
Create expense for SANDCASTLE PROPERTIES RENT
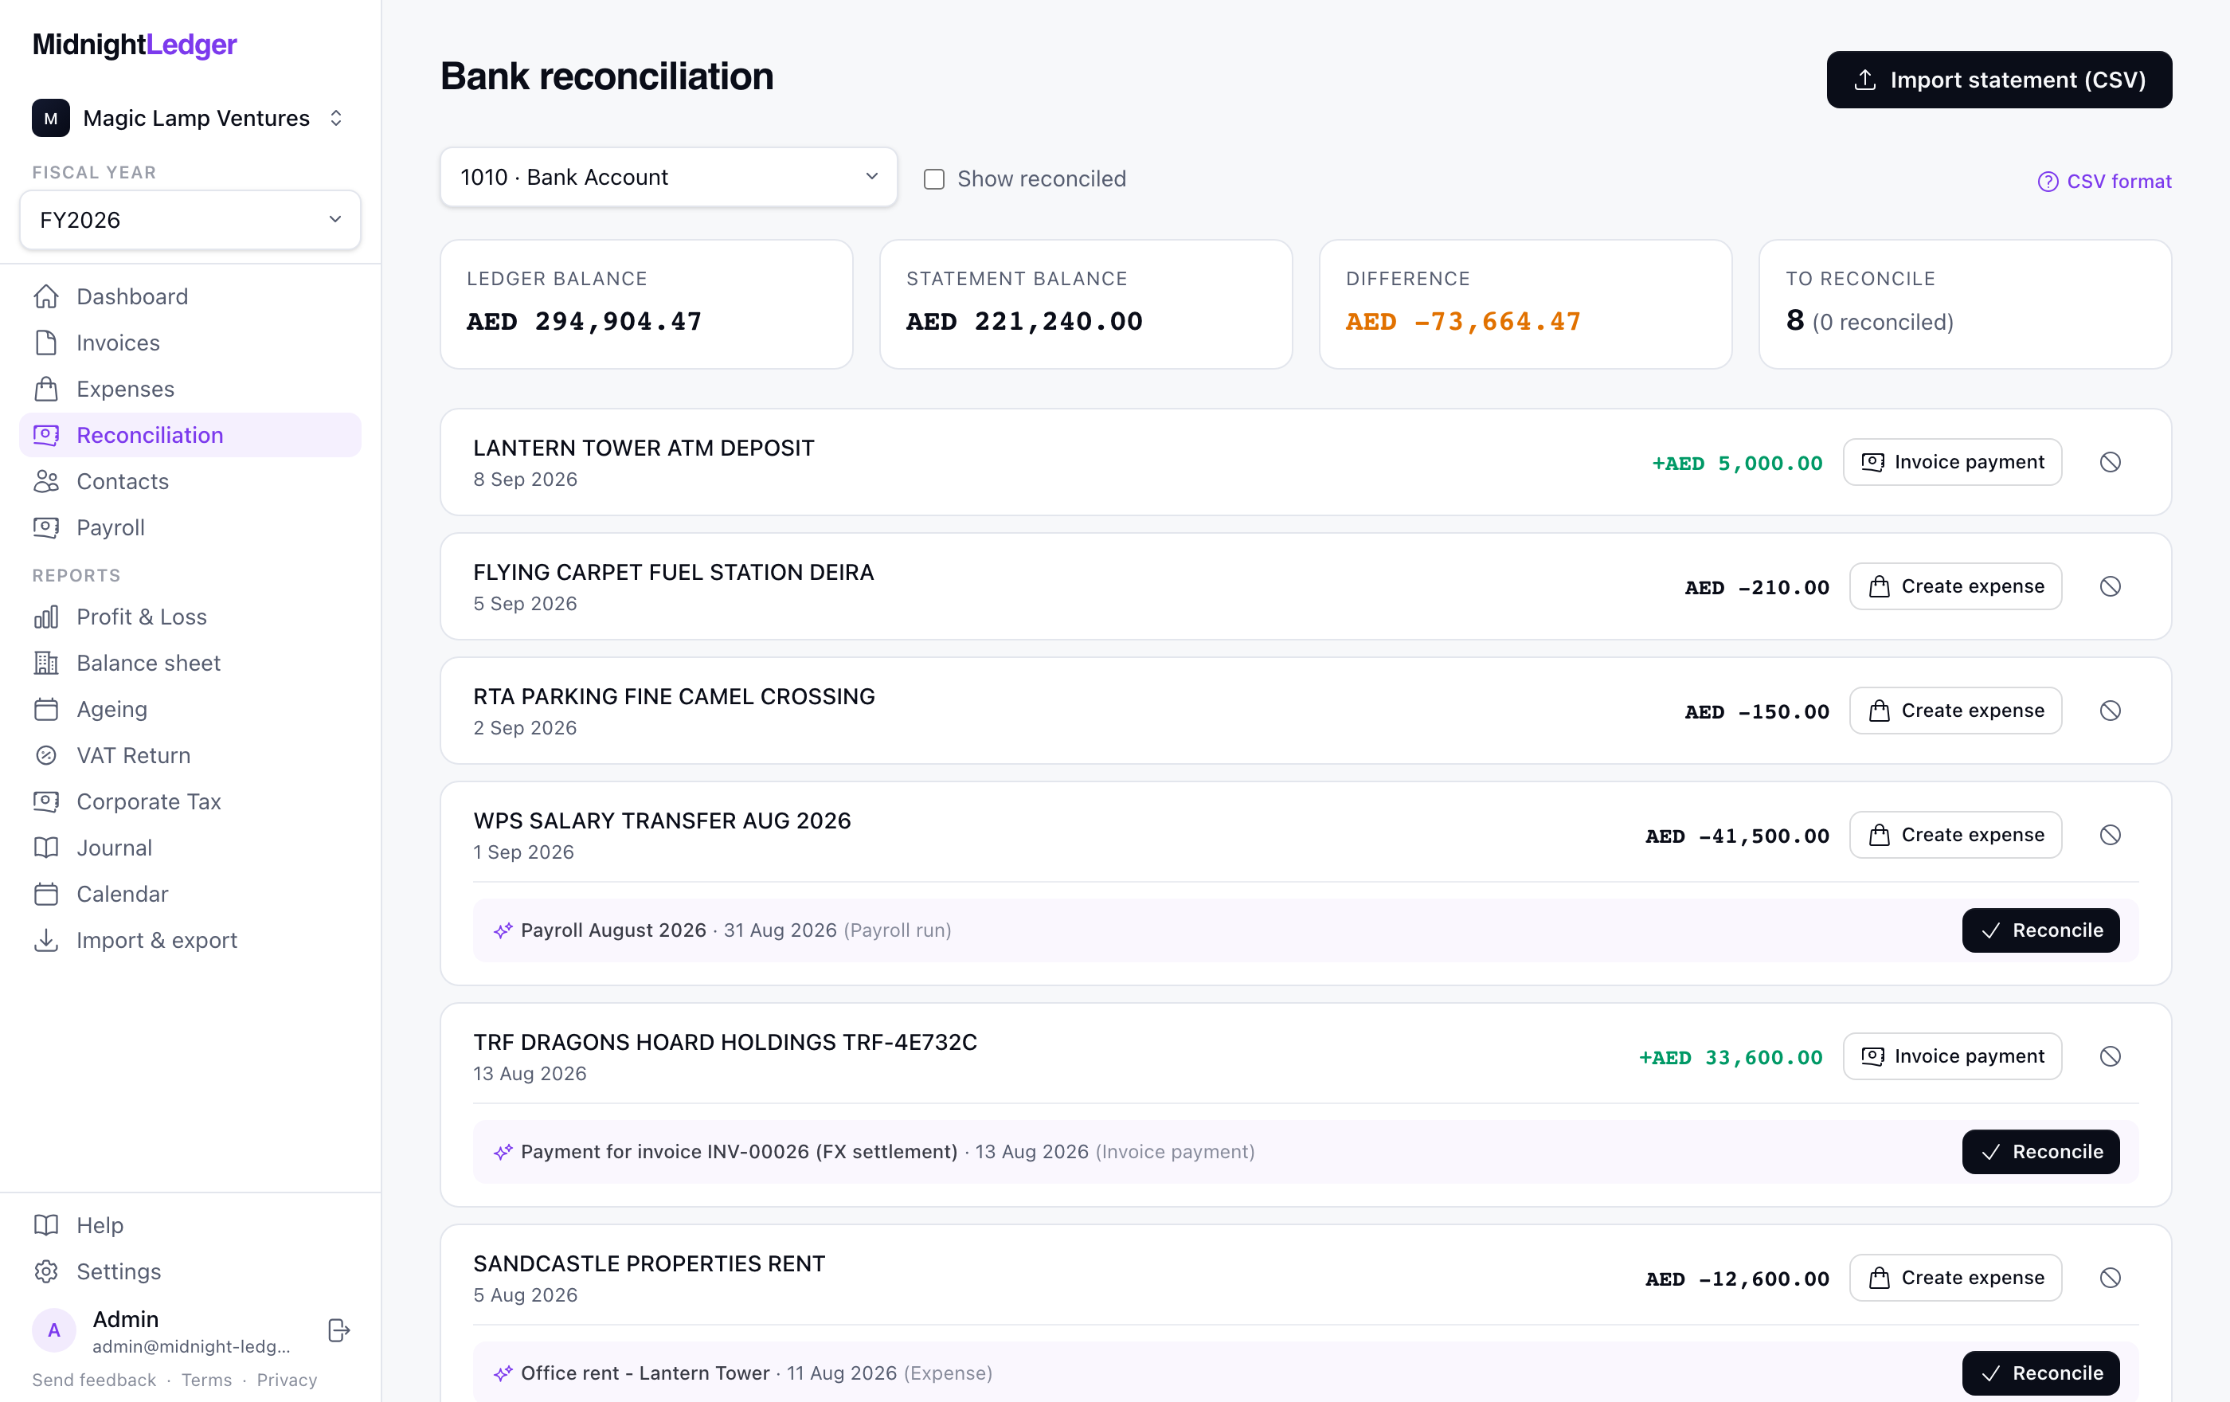pyautogui.click(x=1955, y=1277)
